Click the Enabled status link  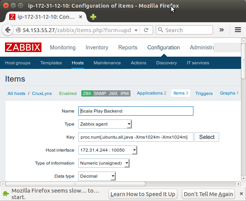(x=68, y=93)
